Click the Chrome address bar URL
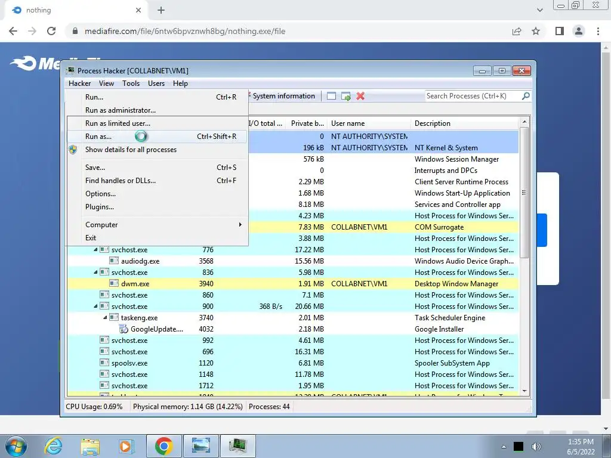Screen dimensions: 611x458 click(x=185, y=31)
